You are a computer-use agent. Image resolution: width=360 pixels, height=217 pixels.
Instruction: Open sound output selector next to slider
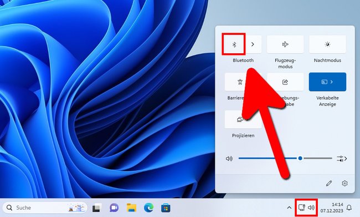pyautogui.click(x=342, y=159)
